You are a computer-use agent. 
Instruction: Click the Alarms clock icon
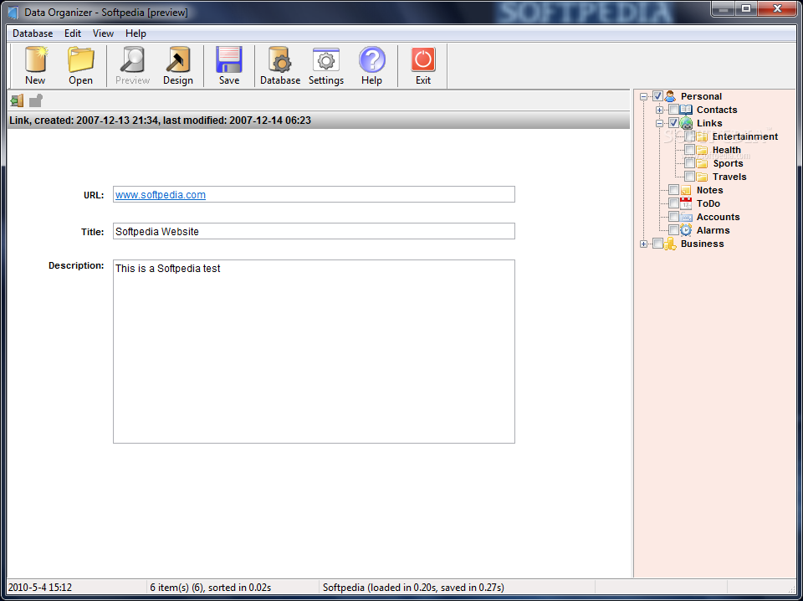click(686, 230)
